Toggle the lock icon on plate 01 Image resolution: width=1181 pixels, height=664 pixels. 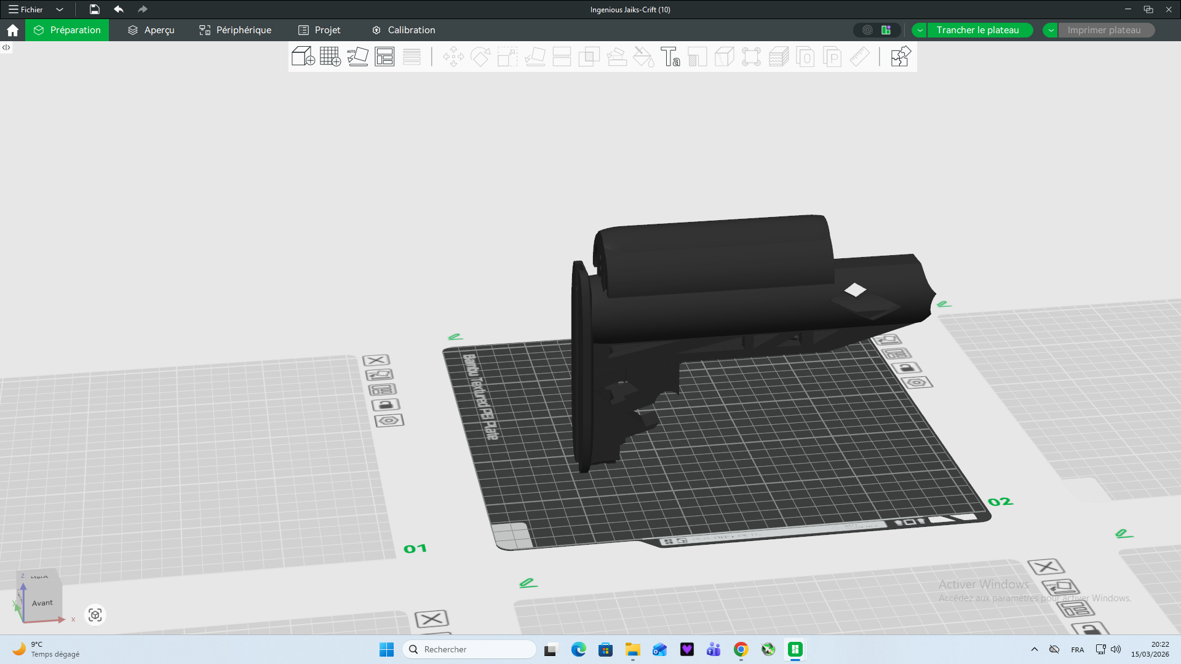(x=386, y=405)
